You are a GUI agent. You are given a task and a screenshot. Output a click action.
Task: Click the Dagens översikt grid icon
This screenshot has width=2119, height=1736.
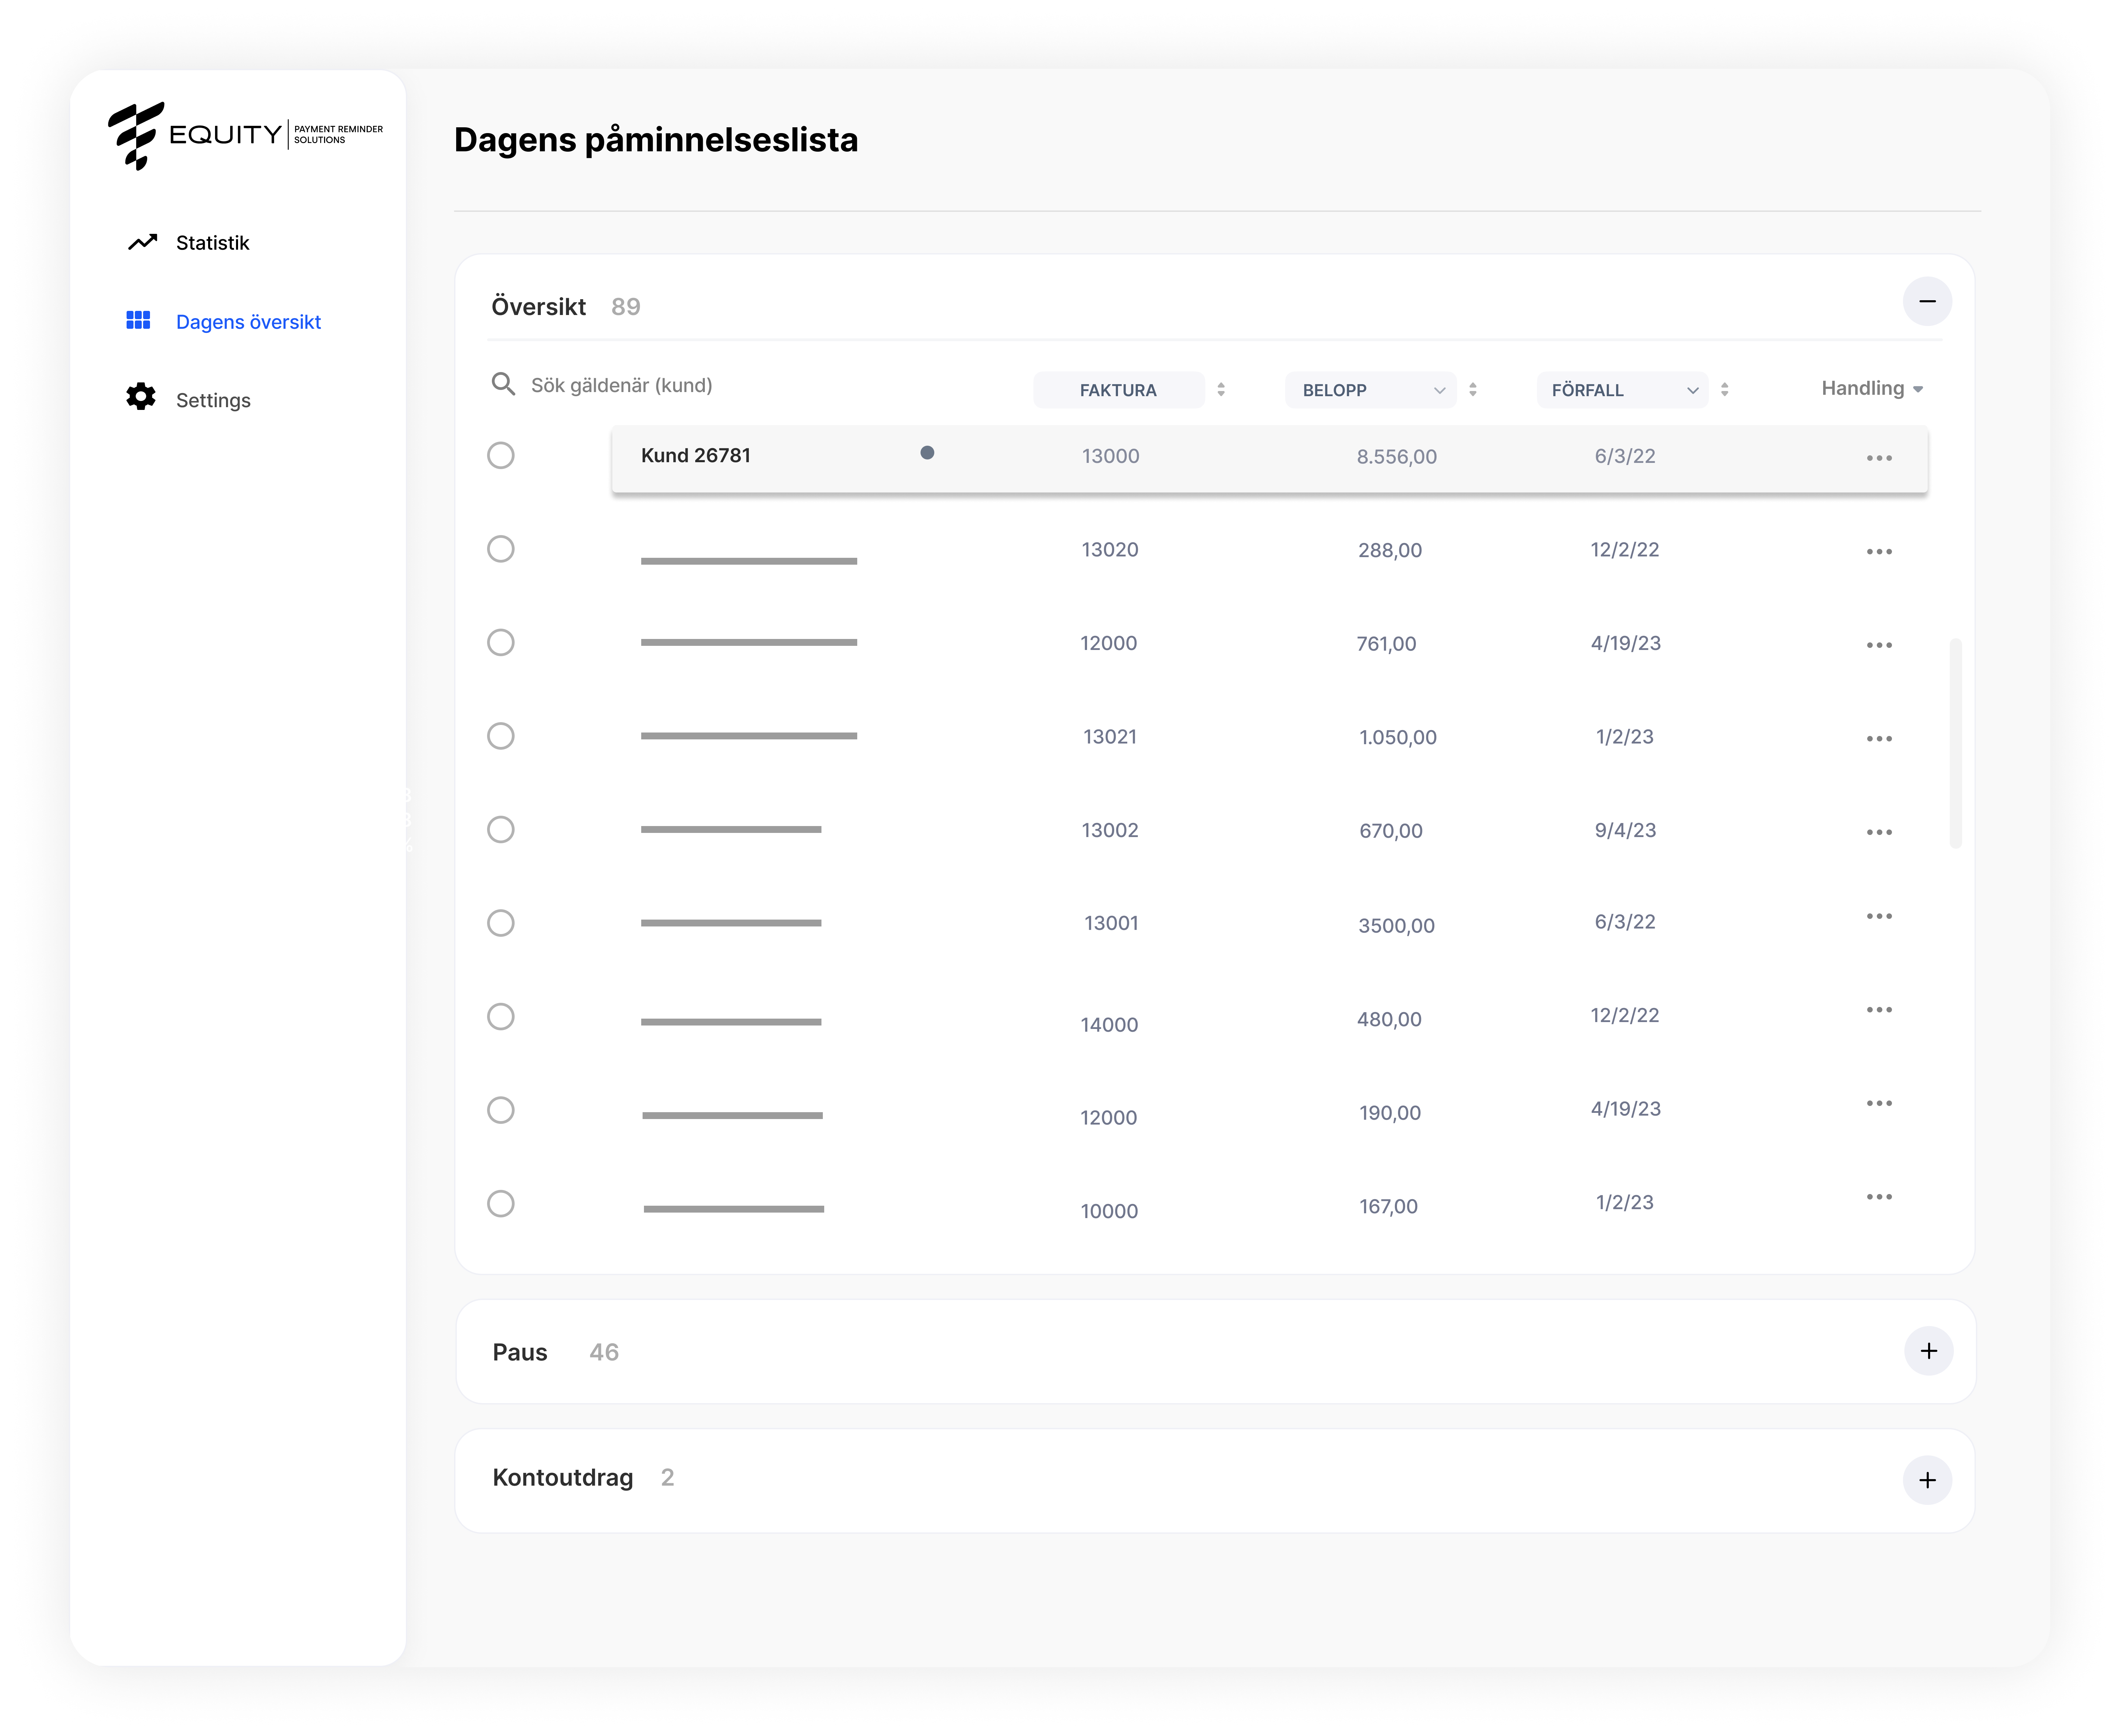pyautogui.click(x=138, y=320)
